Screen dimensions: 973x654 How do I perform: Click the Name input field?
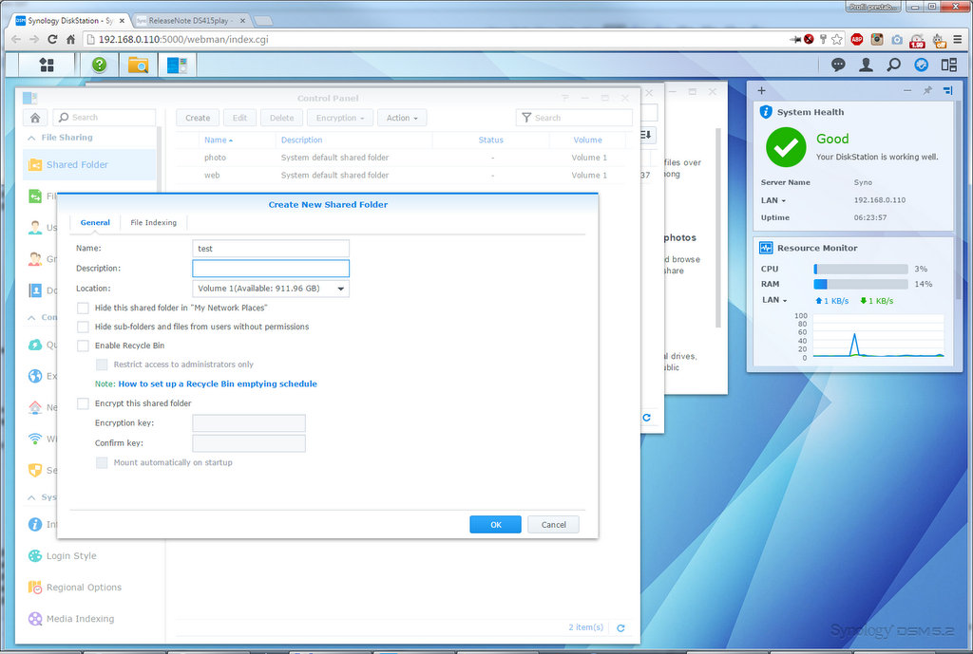point(271,249)
